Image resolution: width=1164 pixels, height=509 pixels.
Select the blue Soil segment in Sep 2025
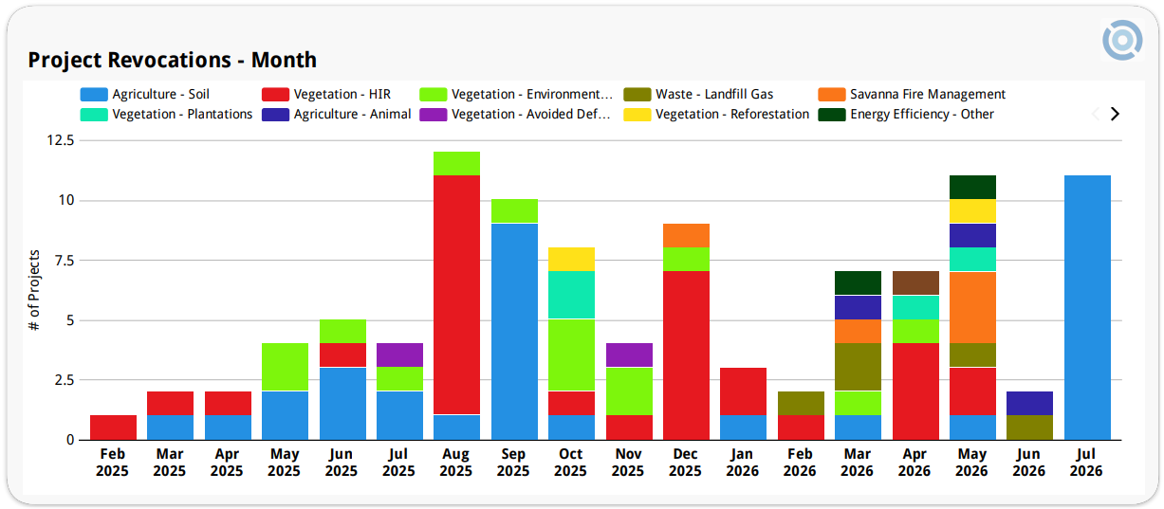tap(514, 332)
